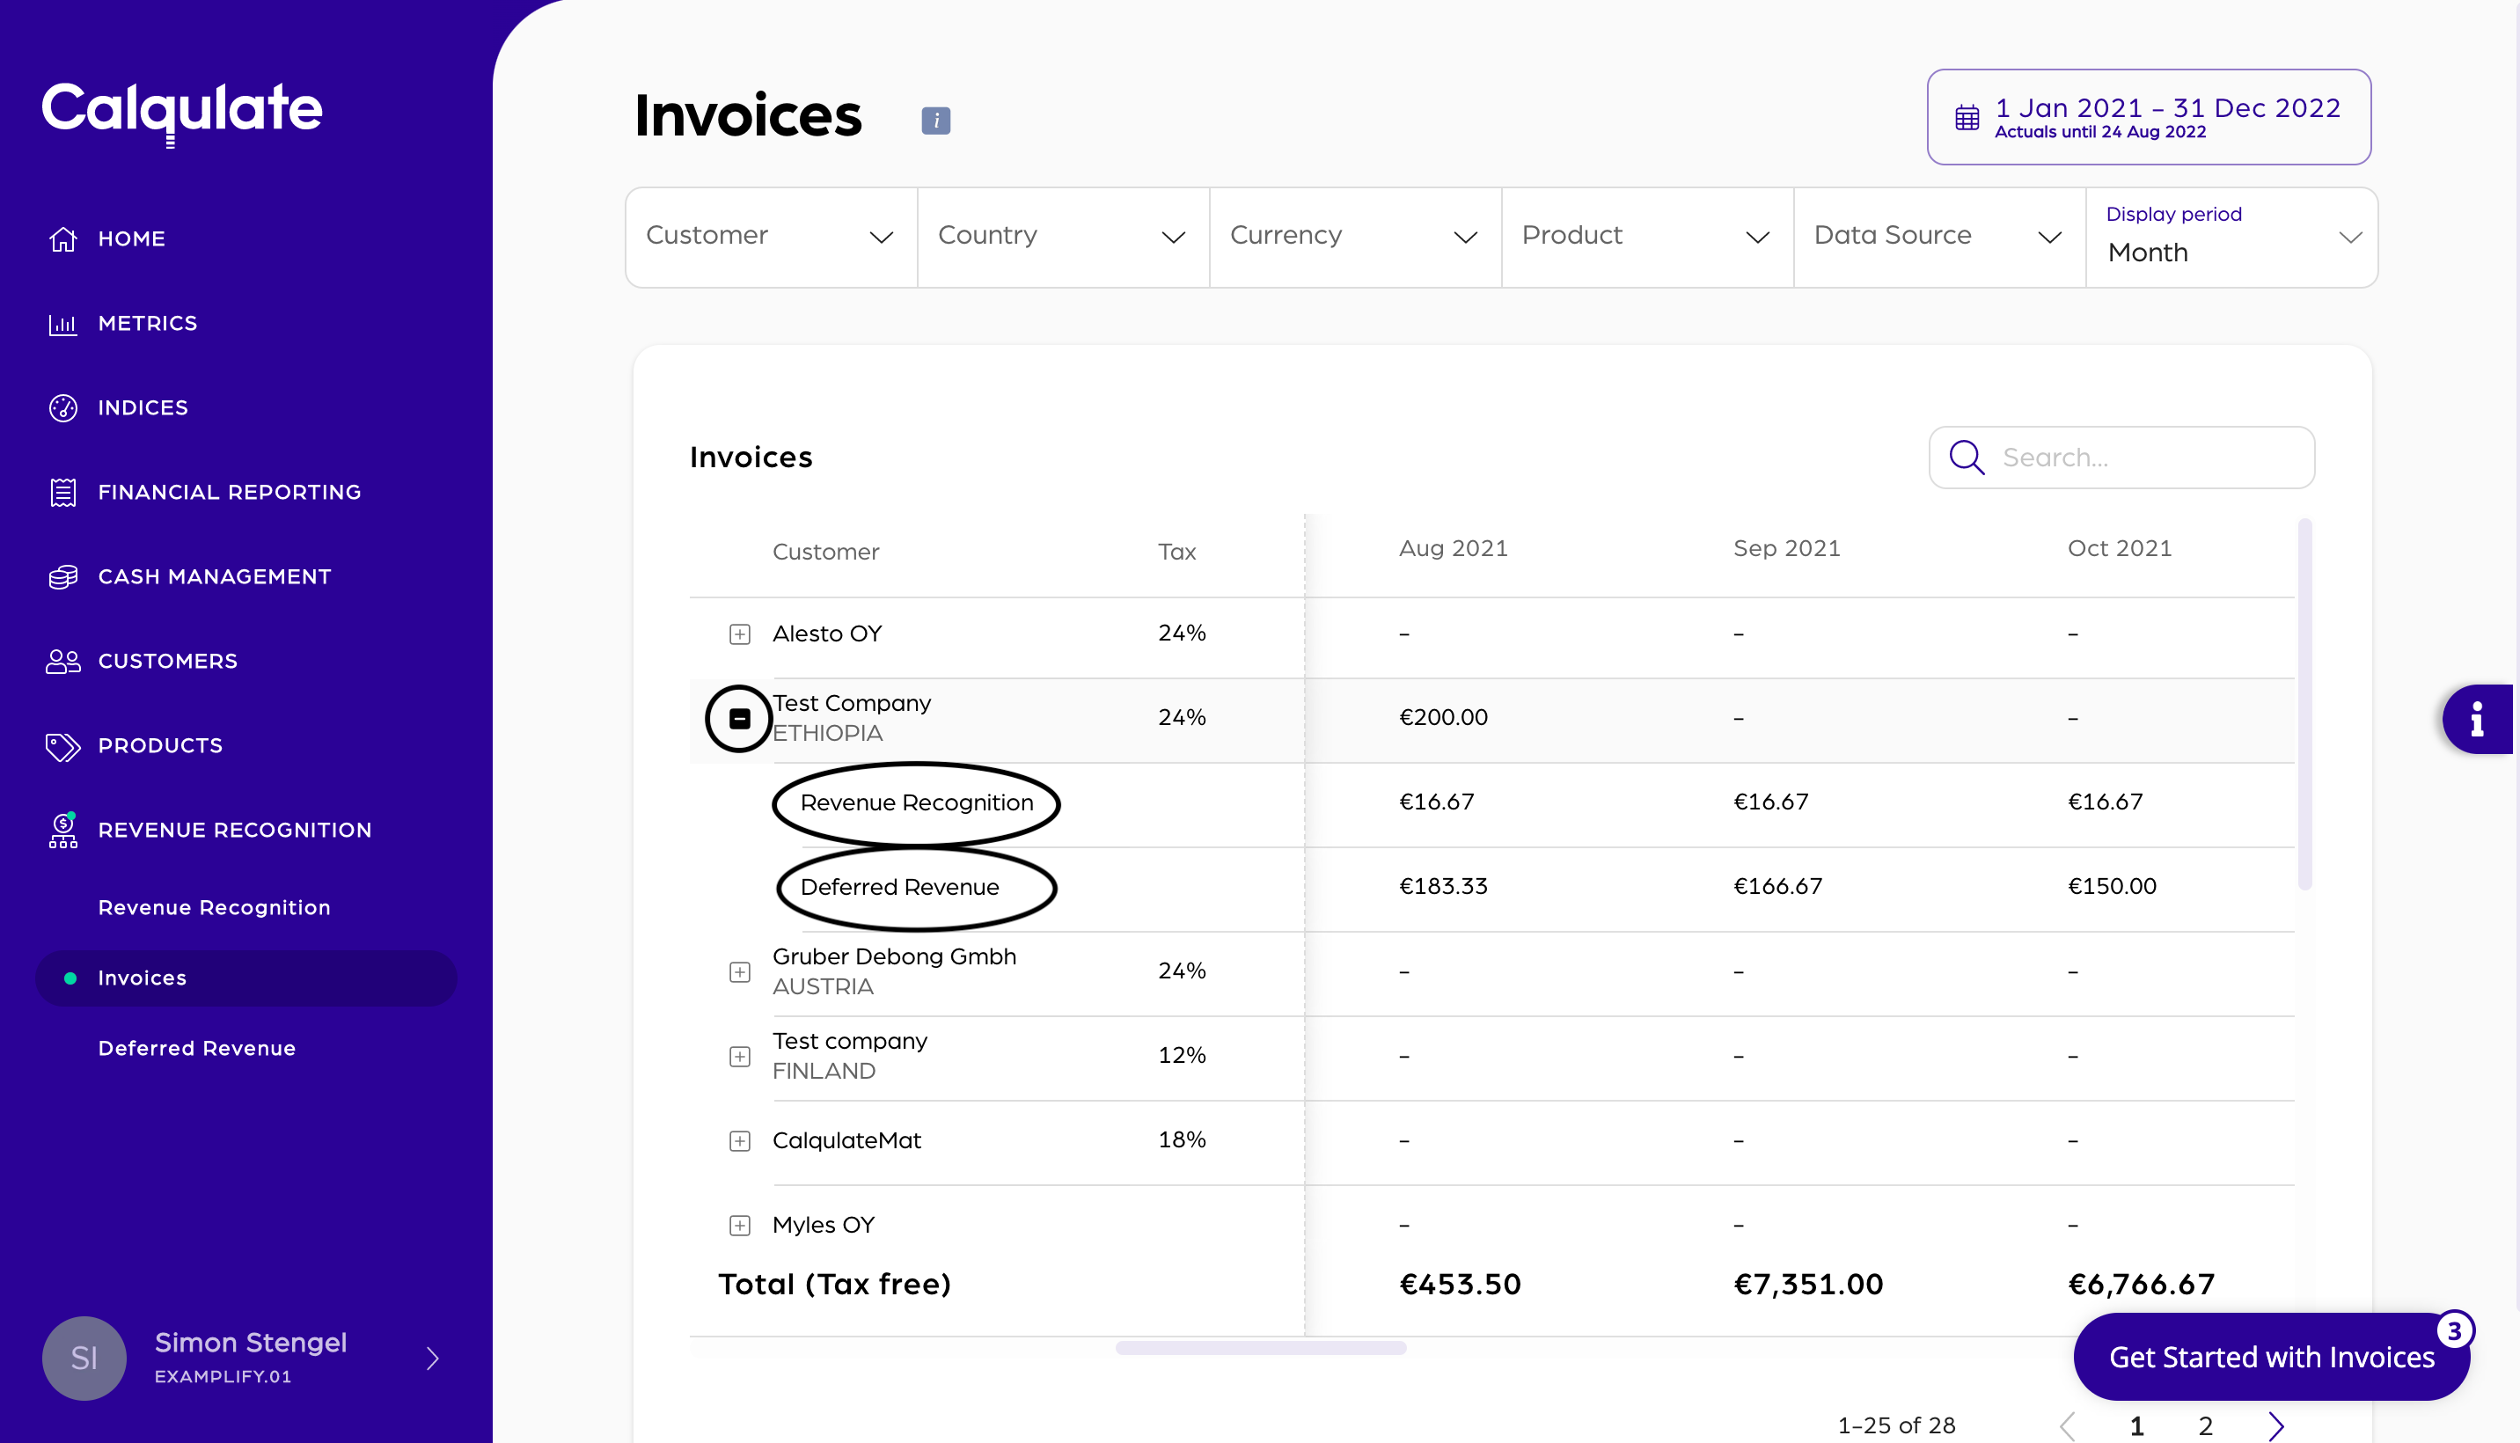This screenshot has height=1443, width=2520.
Task: Expand the Gruber Debong Gmbh row
Action: pyautogui.click(x=739, y=972)
